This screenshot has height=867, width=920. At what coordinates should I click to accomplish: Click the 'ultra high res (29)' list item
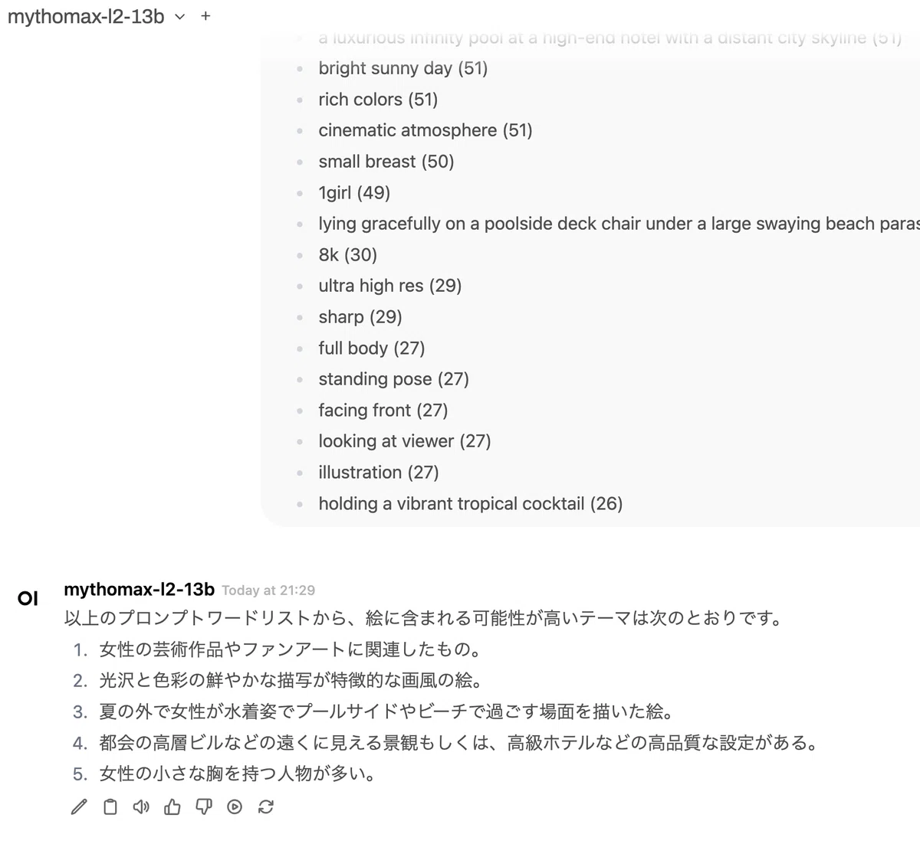(390, 286)
